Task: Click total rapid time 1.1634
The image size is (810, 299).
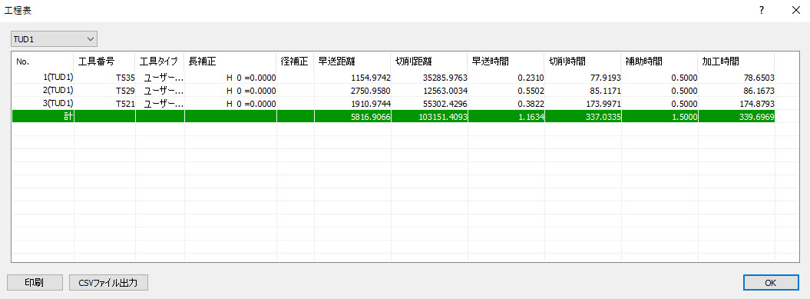Action: pos(531,117)
